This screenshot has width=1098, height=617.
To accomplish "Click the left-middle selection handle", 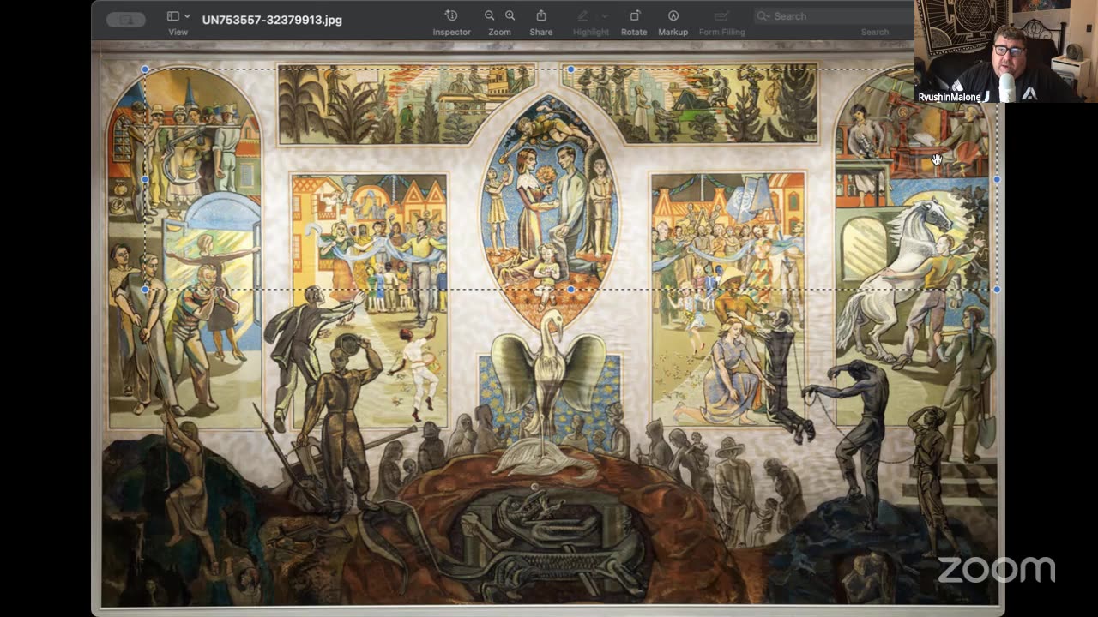I will tap(145, 180).
